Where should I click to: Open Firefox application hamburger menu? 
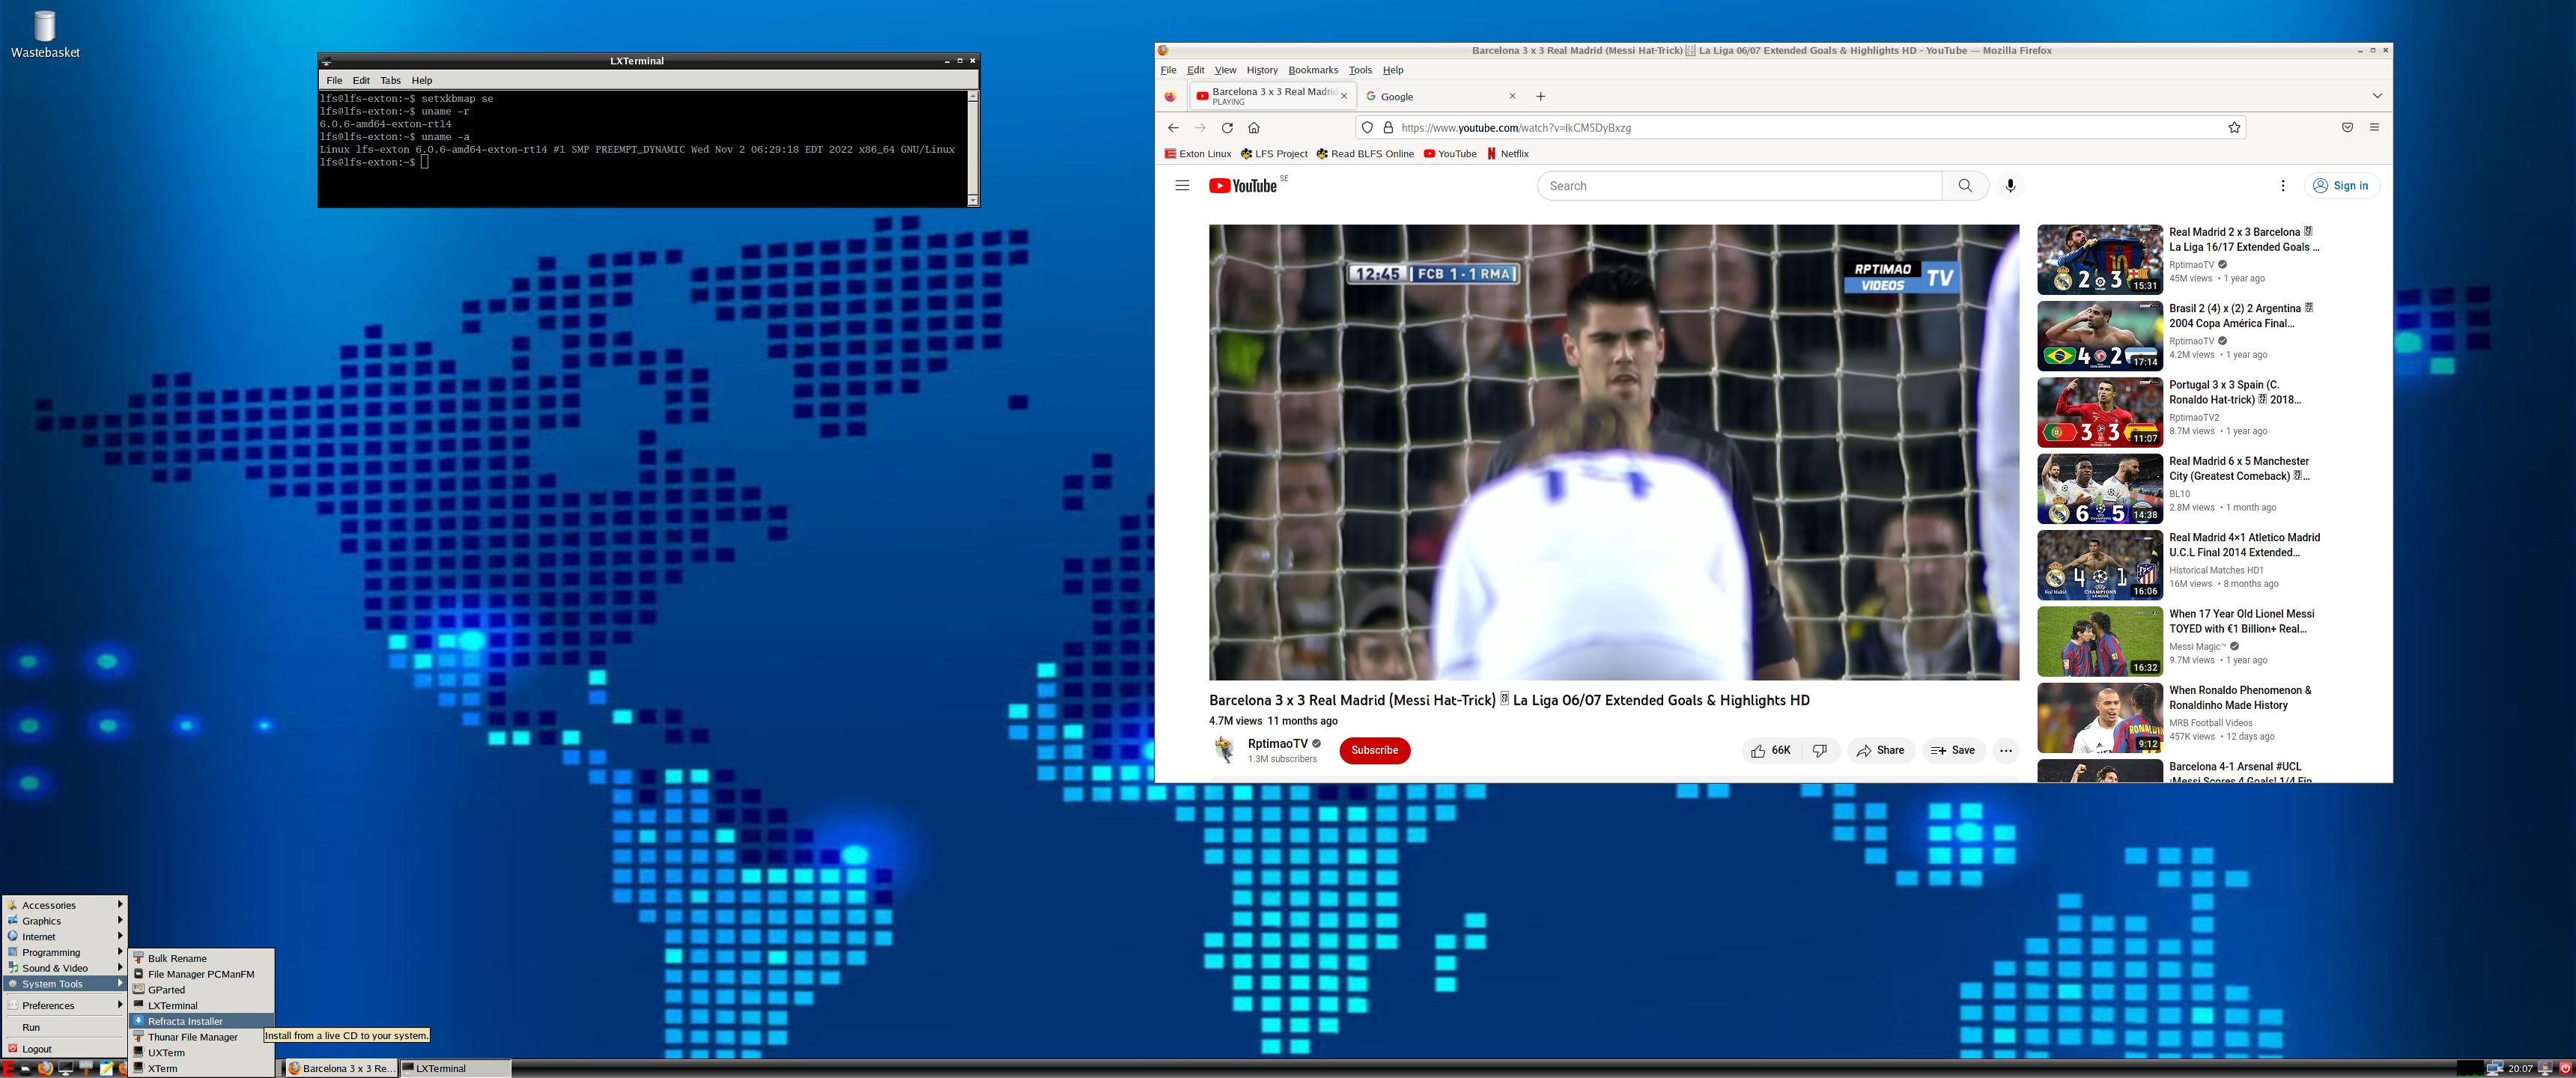click(x=2374, y=127)
